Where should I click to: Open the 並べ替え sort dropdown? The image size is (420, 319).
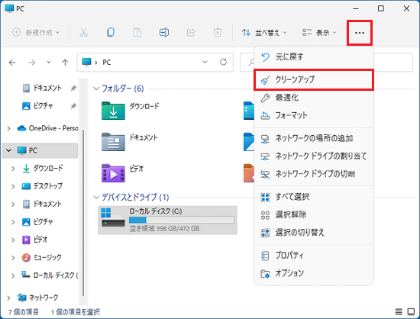264,33
